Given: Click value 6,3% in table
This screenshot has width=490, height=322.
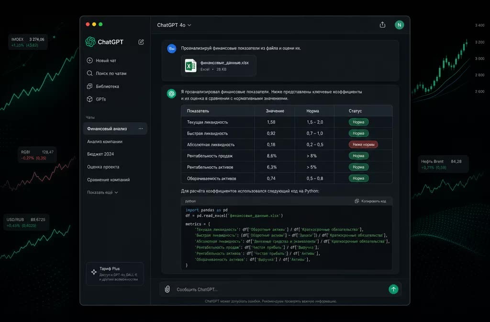Looking at the screenshot, I should (x=272, y=167).
